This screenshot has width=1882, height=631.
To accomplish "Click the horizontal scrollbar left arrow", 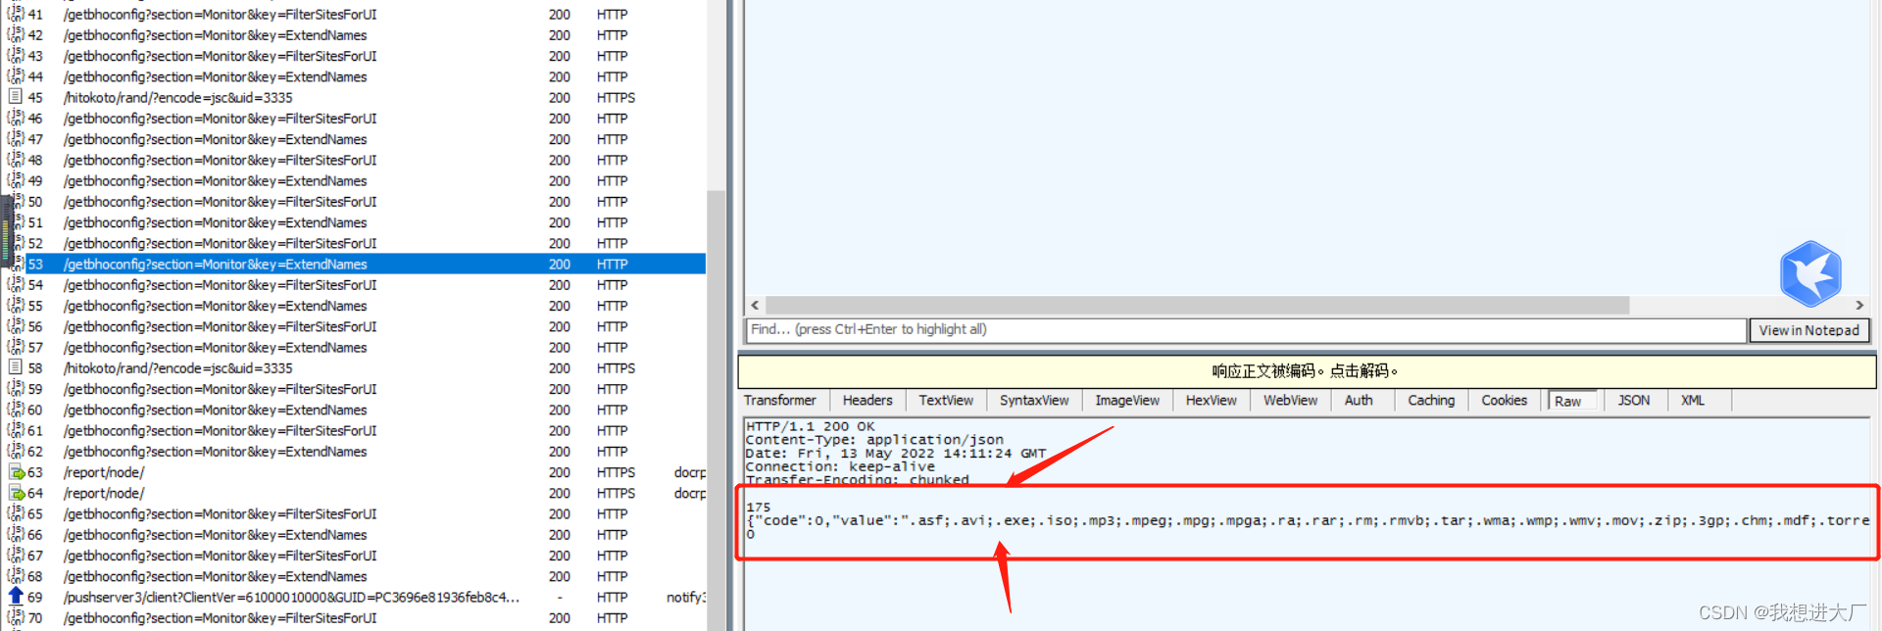I will (755, 306).
